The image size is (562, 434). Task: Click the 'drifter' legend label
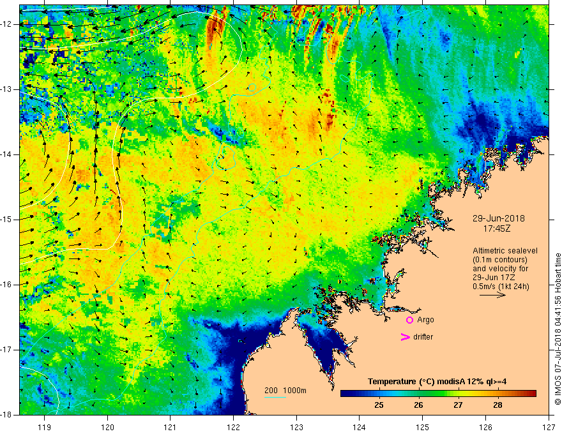(423, 337)
